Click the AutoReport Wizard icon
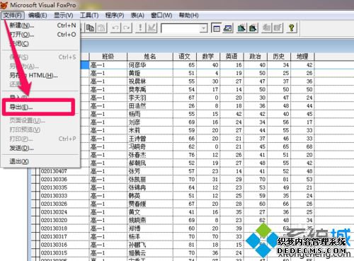This screenshot has width=354, height=261. click(278, 28)
